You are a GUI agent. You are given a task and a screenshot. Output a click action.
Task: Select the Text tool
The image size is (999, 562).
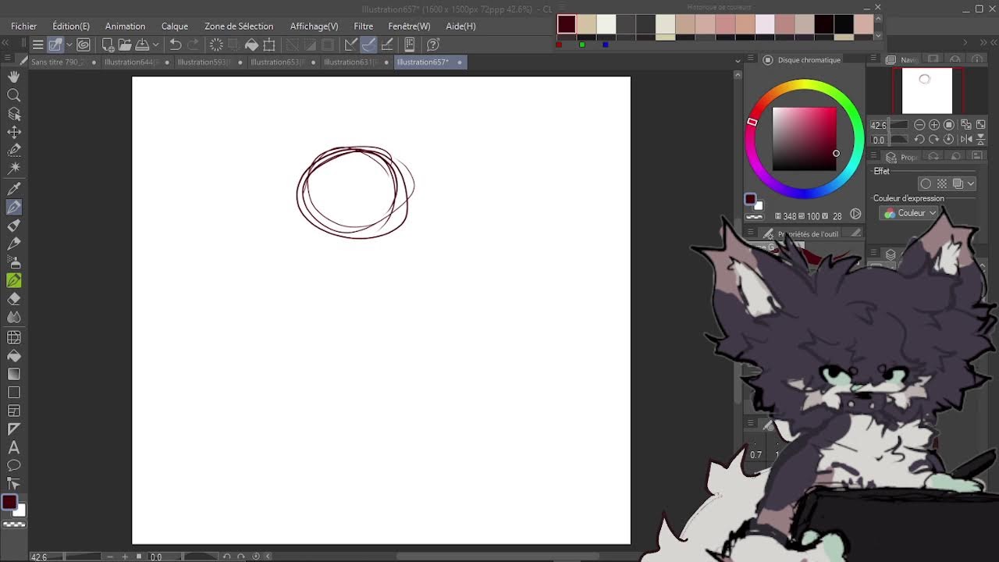[x=14, y=447]
